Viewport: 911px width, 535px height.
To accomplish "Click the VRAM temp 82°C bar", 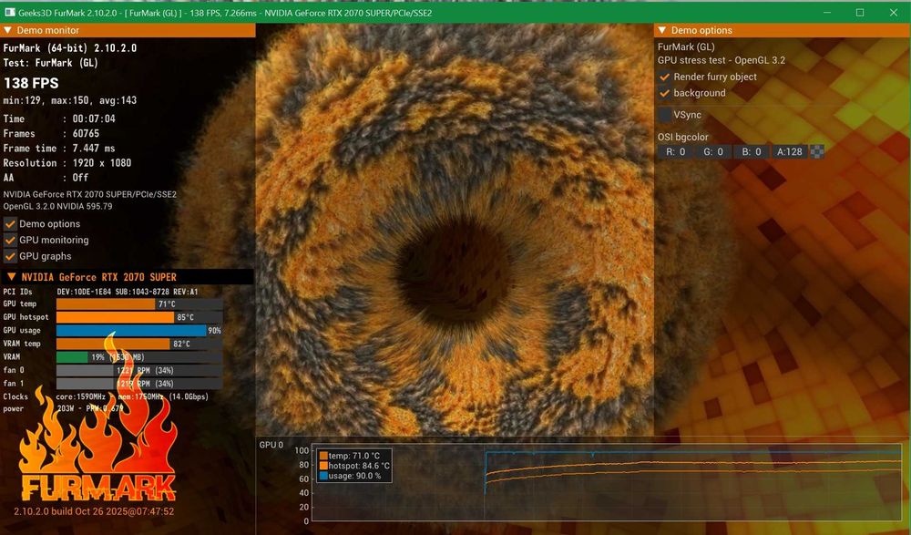I will 139,344.
